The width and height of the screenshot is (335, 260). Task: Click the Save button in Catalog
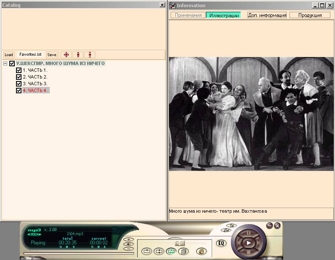coord(52,55)
